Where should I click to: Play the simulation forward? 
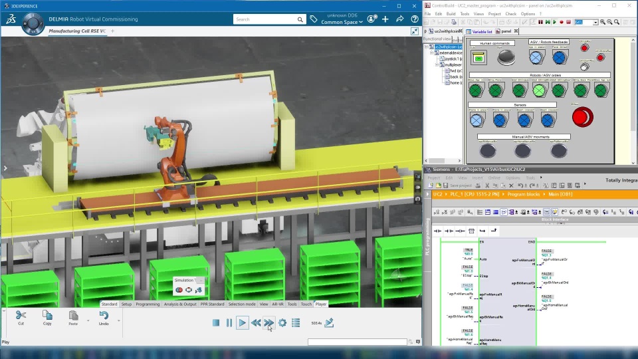click(242, 323)
